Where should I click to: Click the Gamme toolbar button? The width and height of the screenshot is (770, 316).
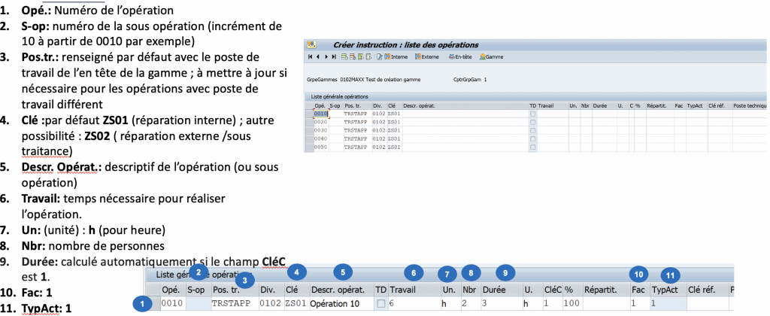tap(491, 57)
